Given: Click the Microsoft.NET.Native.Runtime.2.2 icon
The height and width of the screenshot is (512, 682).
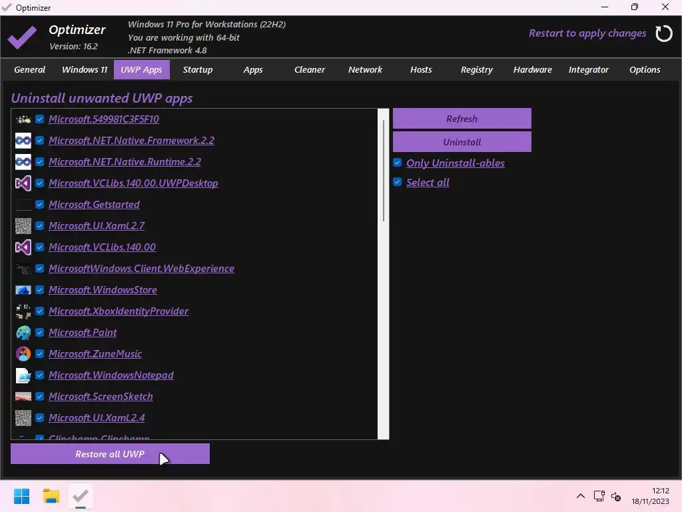Looking at the screenshot, I should [23, 162].
